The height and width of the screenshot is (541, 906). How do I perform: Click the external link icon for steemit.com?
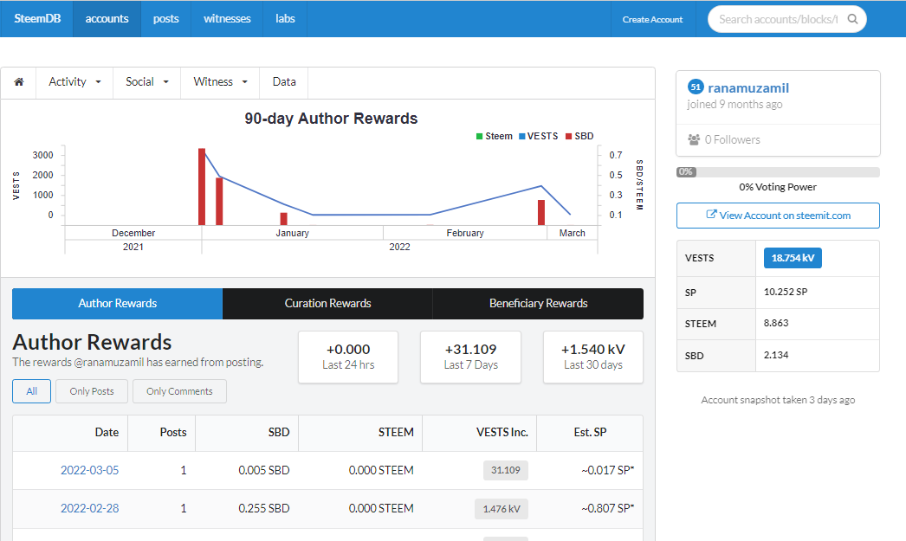(711, 214)
